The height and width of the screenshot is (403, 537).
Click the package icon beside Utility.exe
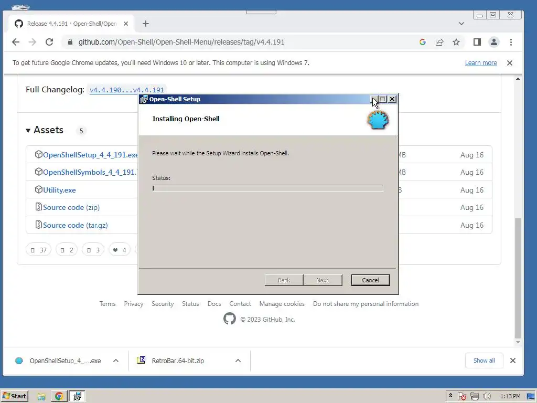point(38,189)
